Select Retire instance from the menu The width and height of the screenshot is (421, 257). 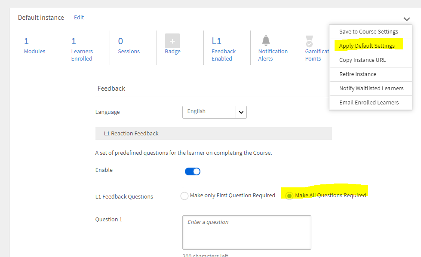[357, 74]
